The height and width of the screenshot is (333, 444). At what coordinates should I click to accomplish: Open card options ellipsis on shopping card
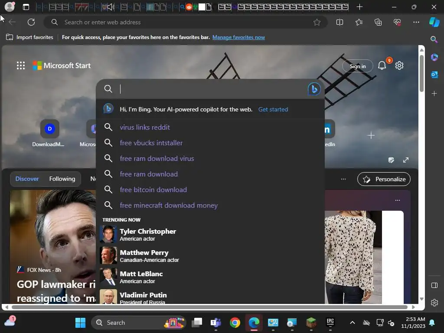[398, 200]
